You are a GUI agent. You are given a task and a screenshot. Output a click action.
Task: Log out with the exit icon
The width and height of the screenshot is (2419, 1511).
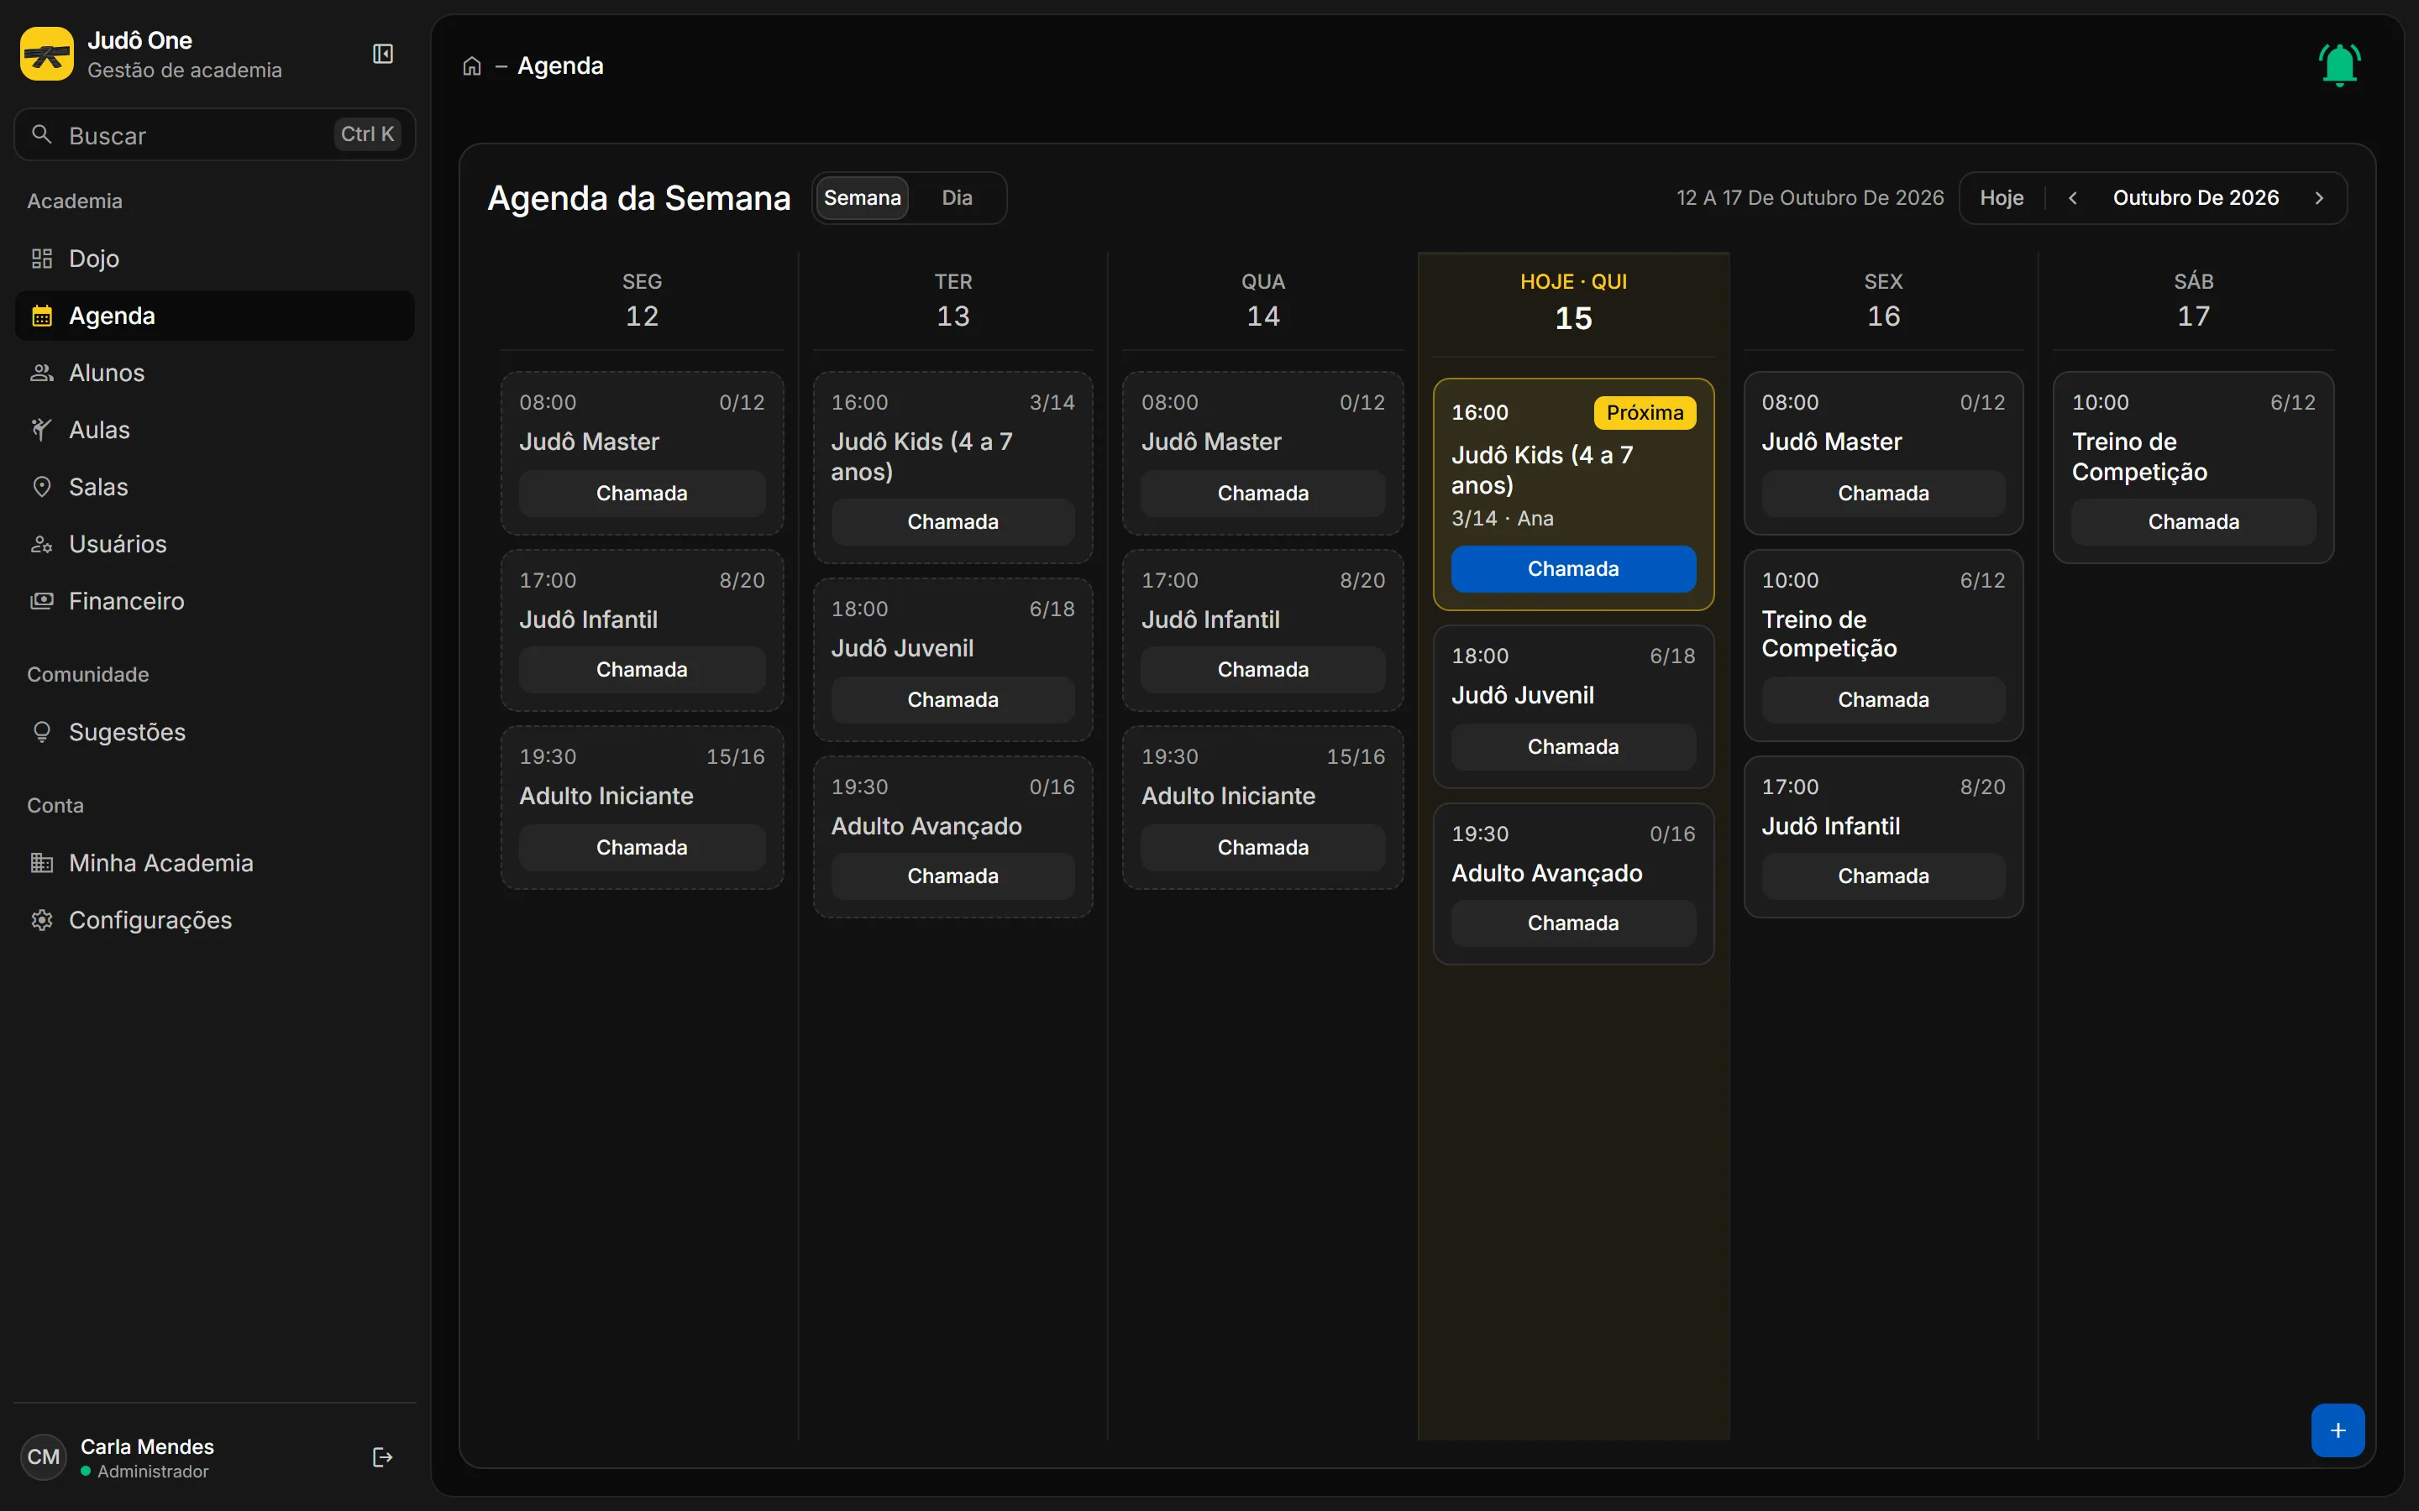pyautogui.click(x=383, y=1457)
